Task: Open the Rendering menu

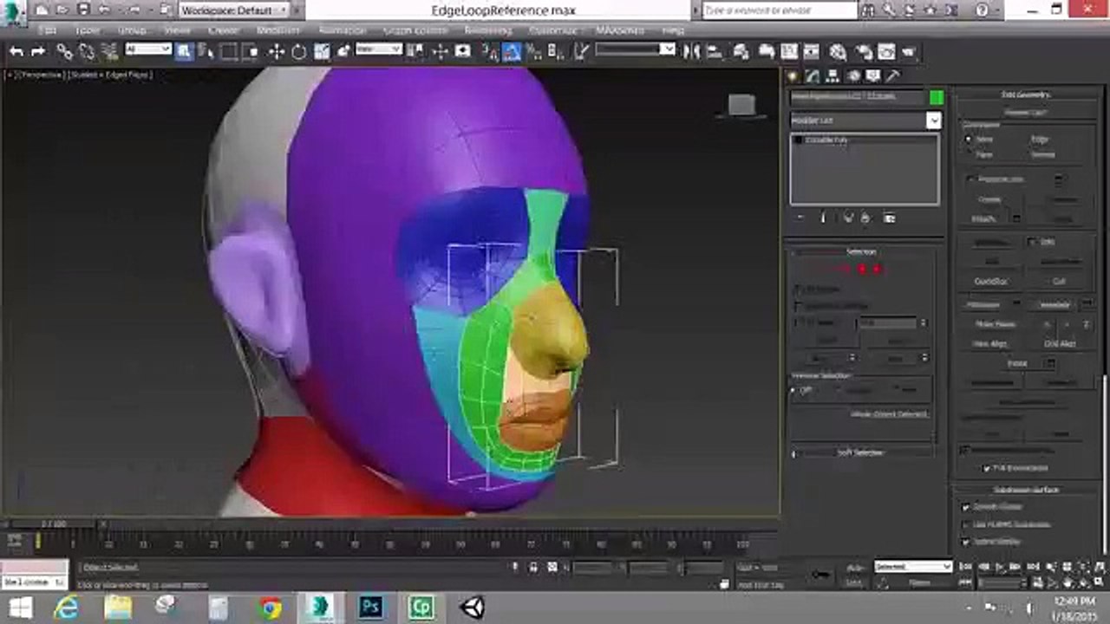Action: point(487,30)
